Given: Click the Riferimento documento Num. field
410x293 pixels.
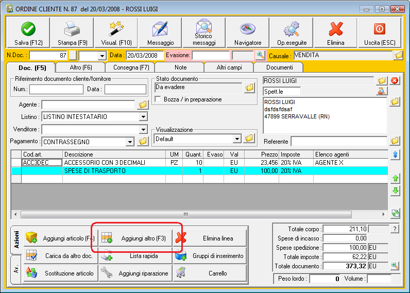Looking at the screenshot, I should 56,89.
